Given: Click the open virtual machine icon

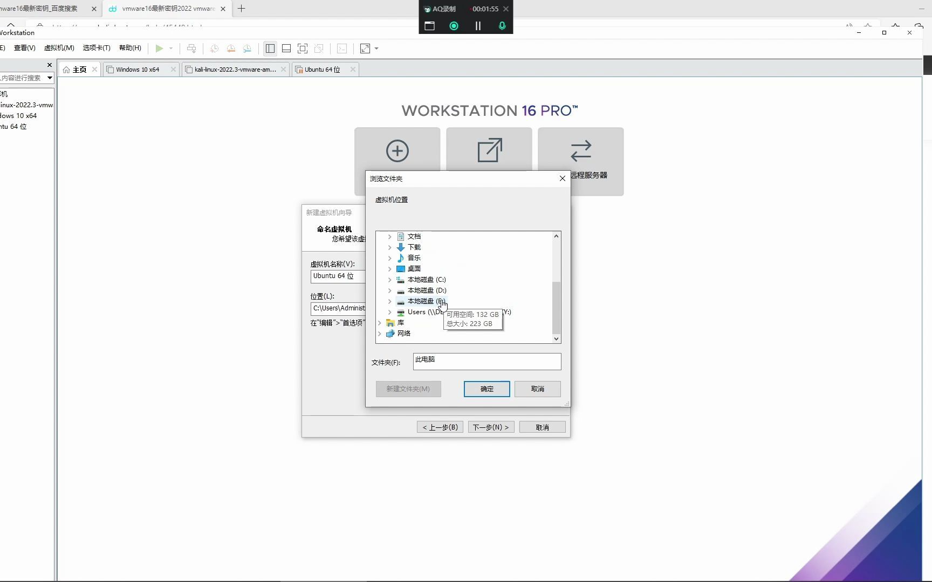Looking at the screenshot, I should [490, 150].
